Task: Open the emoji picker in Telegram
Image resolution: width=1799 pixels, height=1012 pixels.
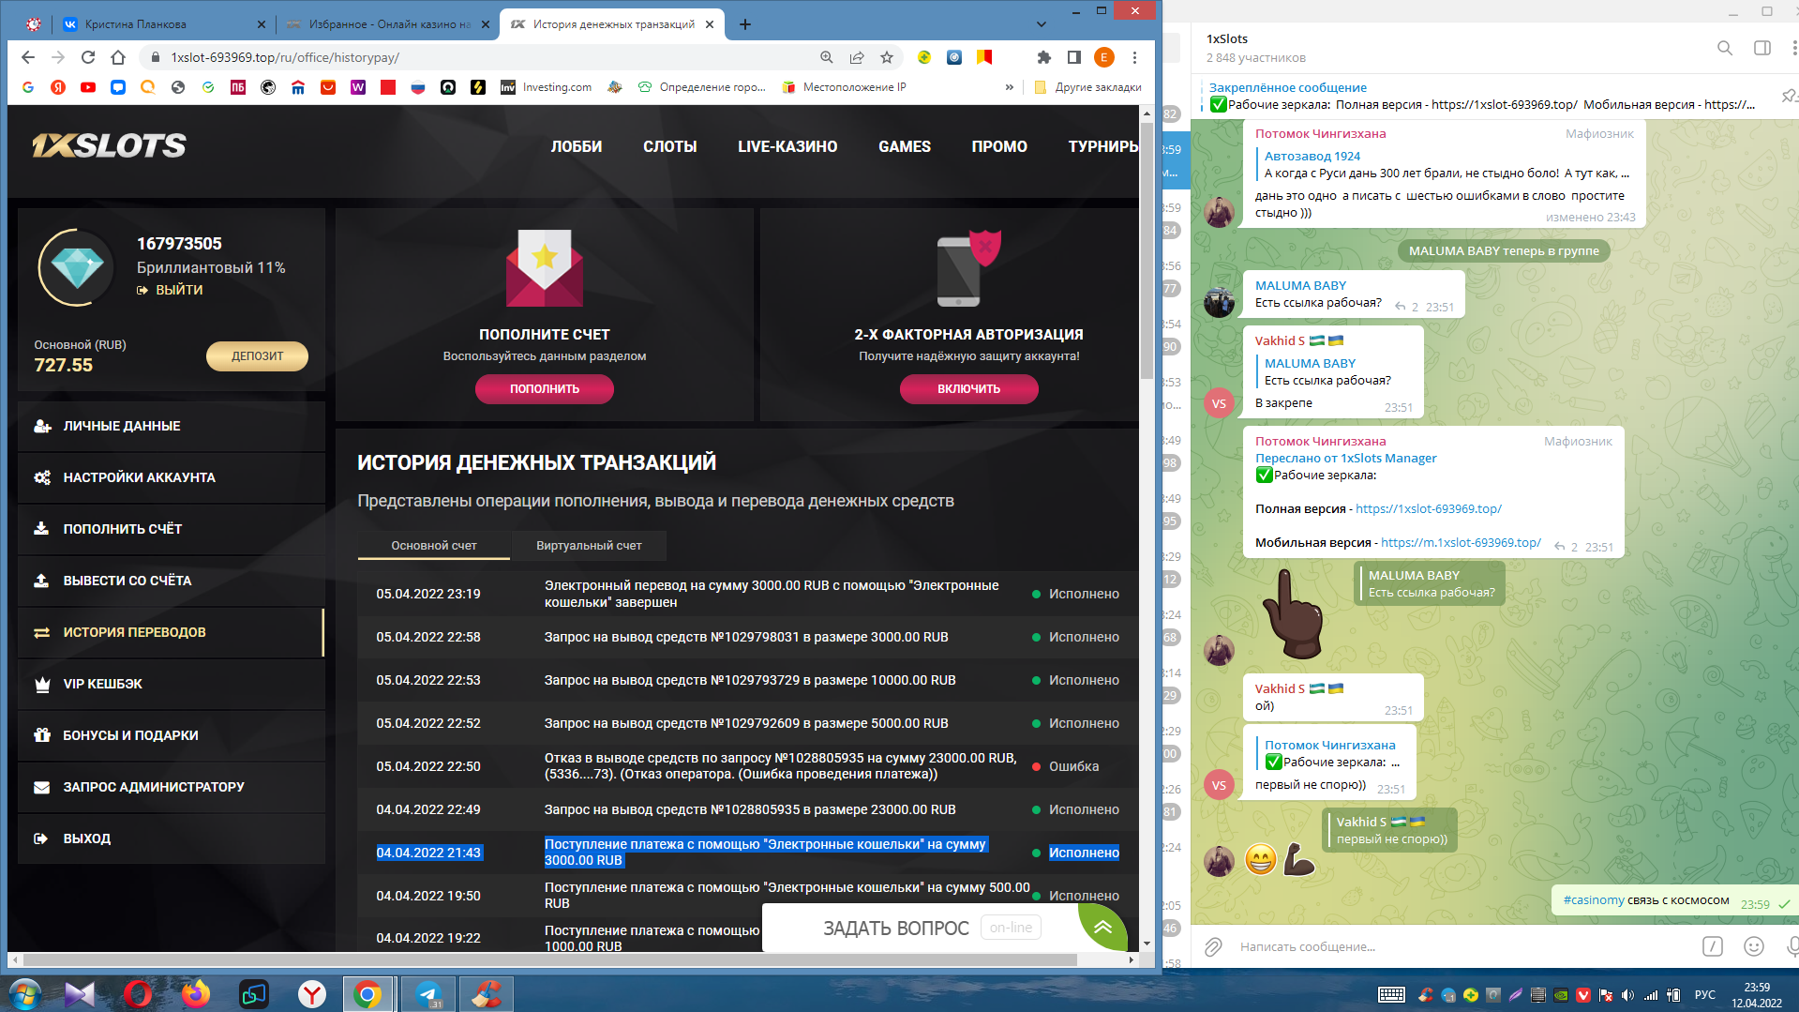Action: click(x=1754, y=946)
